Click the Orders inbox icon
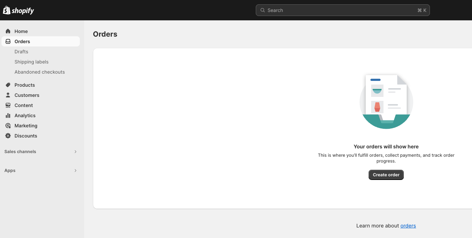472x238 pixels. pos(8,41)
